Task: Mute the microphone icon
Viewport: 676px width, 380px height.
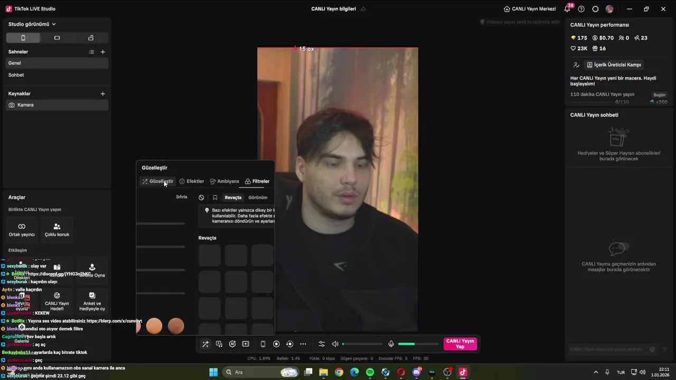Action: [391, 344]
